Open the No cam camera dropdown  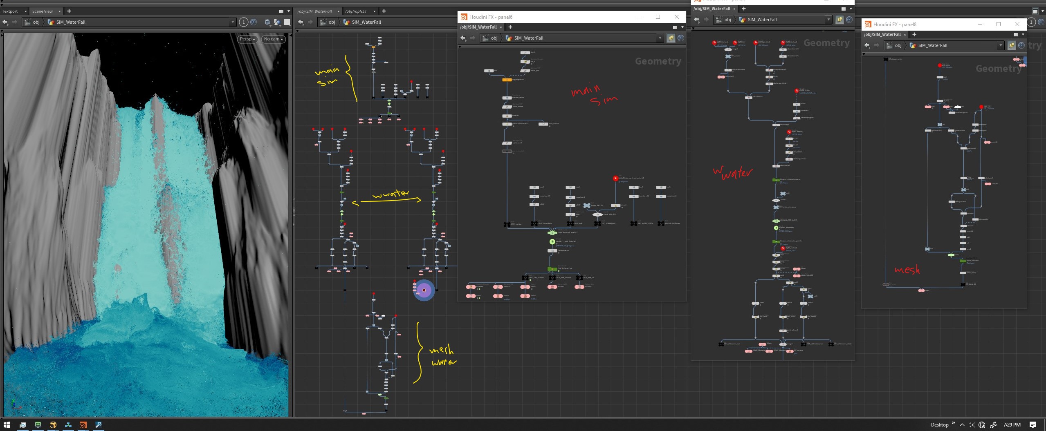[273, 39]
